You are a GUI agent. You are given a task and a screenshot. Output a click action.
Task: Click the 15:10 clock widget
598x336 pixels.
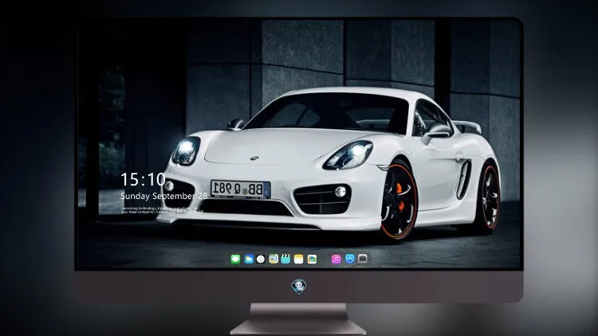[143, 179]
